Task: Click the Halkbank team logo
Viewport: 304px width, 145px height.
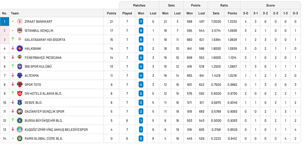Action: (20, 49)
